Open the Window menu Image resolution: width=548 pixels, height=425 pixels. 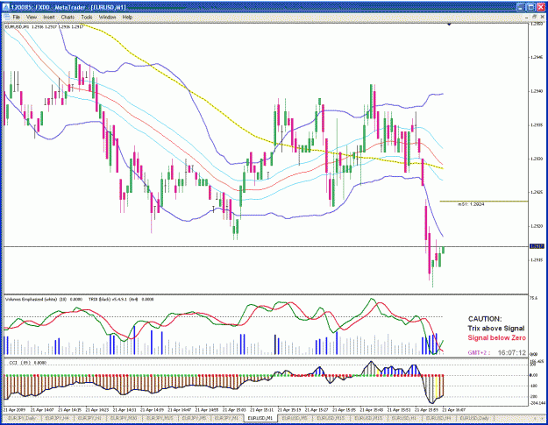[x=107, y=18]
